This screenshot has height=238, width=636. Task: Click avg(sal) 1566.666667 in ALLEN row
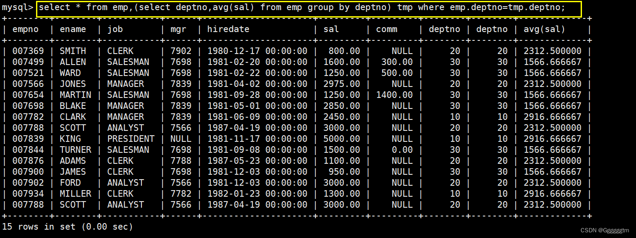553,62
